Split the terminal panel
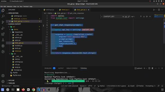 pyautogui.click(x=149, y=68)
